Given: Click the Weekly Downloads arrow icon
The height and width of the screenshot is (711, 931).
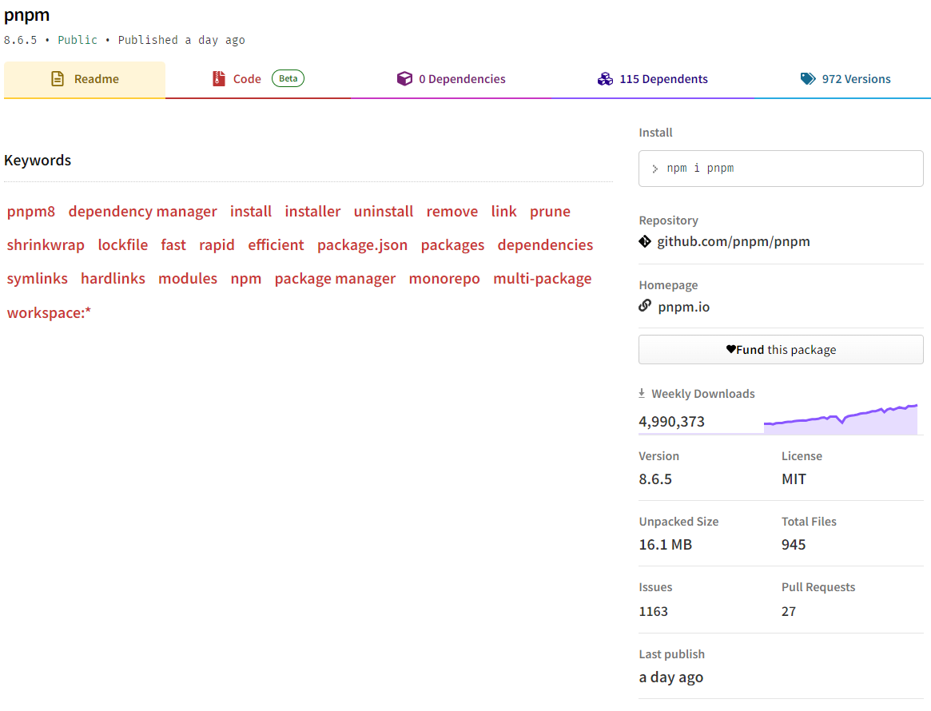Looking at the screenshot, I should click(x=642, y=393).
